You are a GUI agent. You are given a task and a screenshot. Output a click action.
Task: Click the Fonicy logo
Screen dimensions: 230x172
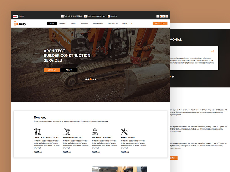tap(19, 24)
